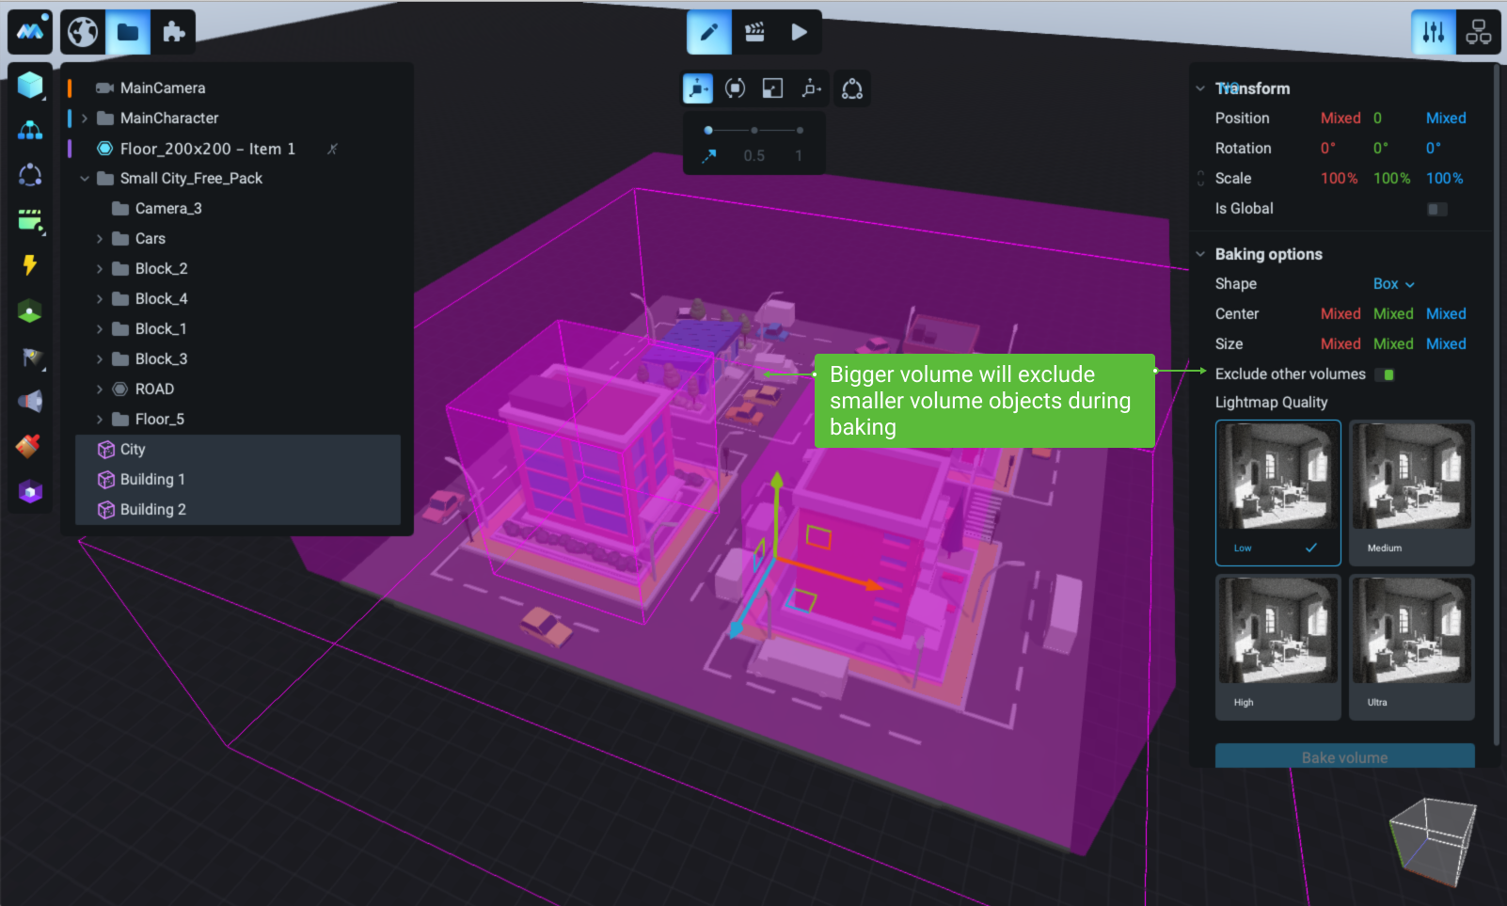Collapse the Small City_Free_Pack folder

[85, 179]
